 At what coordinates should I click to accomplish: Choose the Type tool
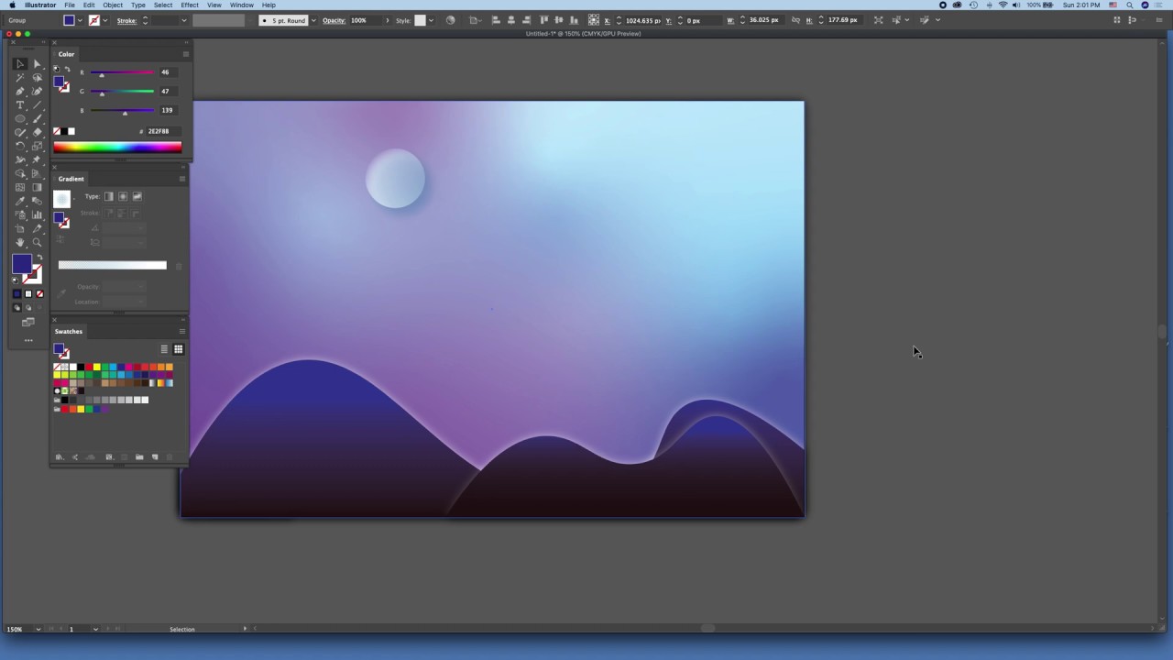[x=19, y=104]
